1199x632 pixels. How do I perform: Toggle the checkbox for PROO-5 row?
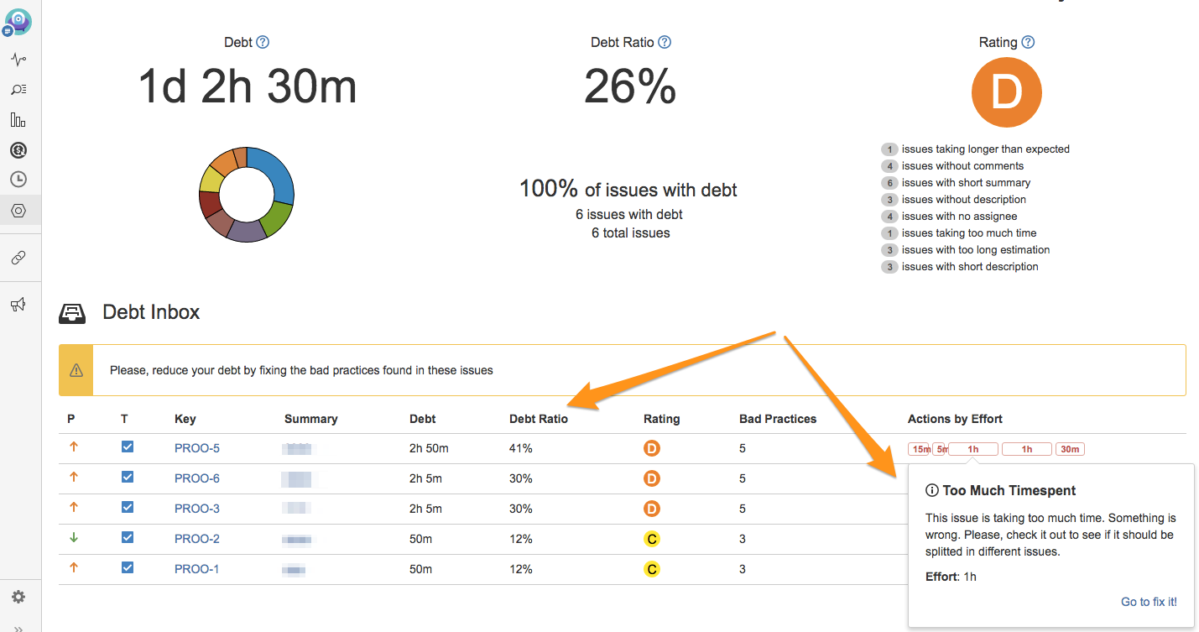[x=128, y=447]
